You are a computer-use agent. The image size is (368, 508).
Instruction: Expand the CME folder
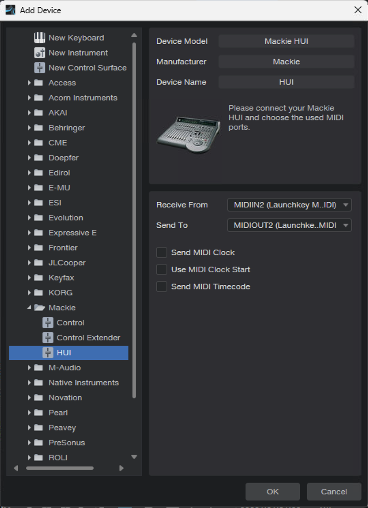(x=29, y=143)
